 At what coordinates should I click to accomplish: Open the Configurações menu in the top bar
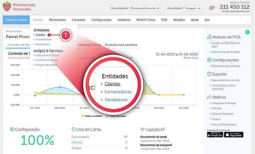(x=101, y=20)
